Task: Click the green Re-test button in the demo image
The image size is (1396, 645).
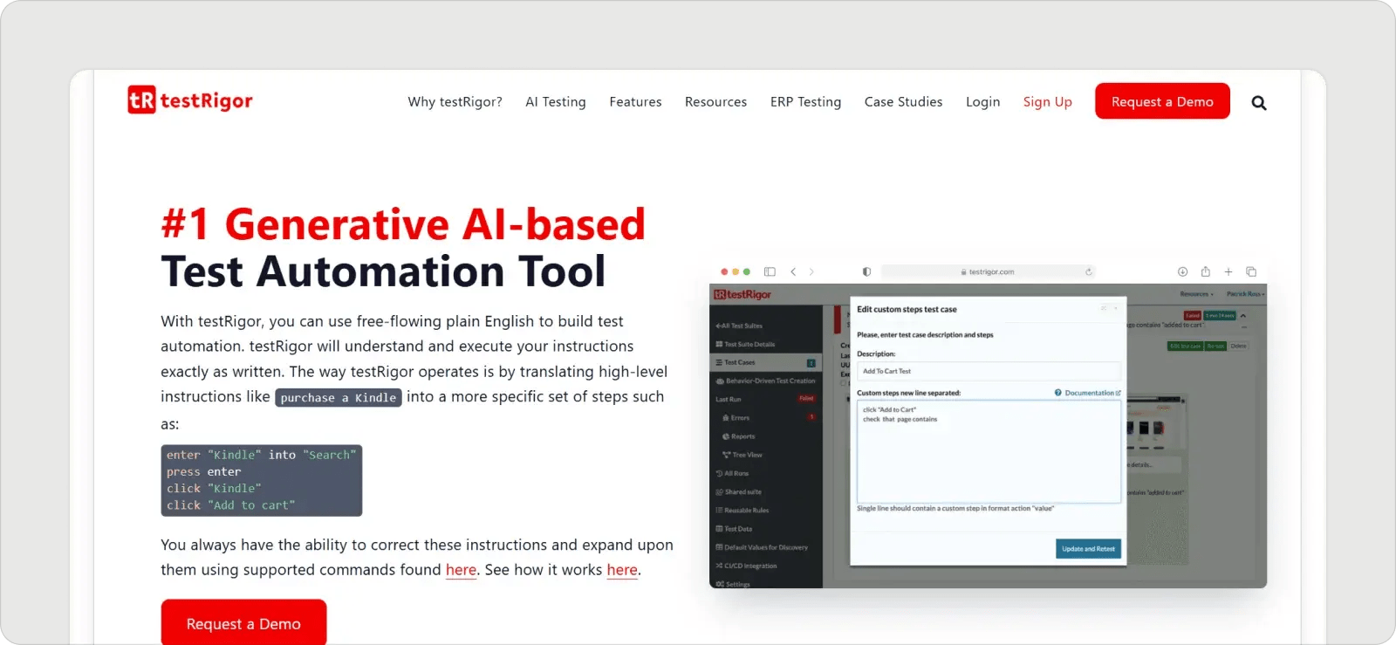Action: (1215, 346)
